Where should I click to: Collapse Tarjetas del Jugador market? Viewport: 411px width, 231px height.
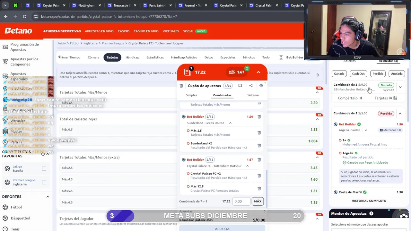[x=317, y=219]
